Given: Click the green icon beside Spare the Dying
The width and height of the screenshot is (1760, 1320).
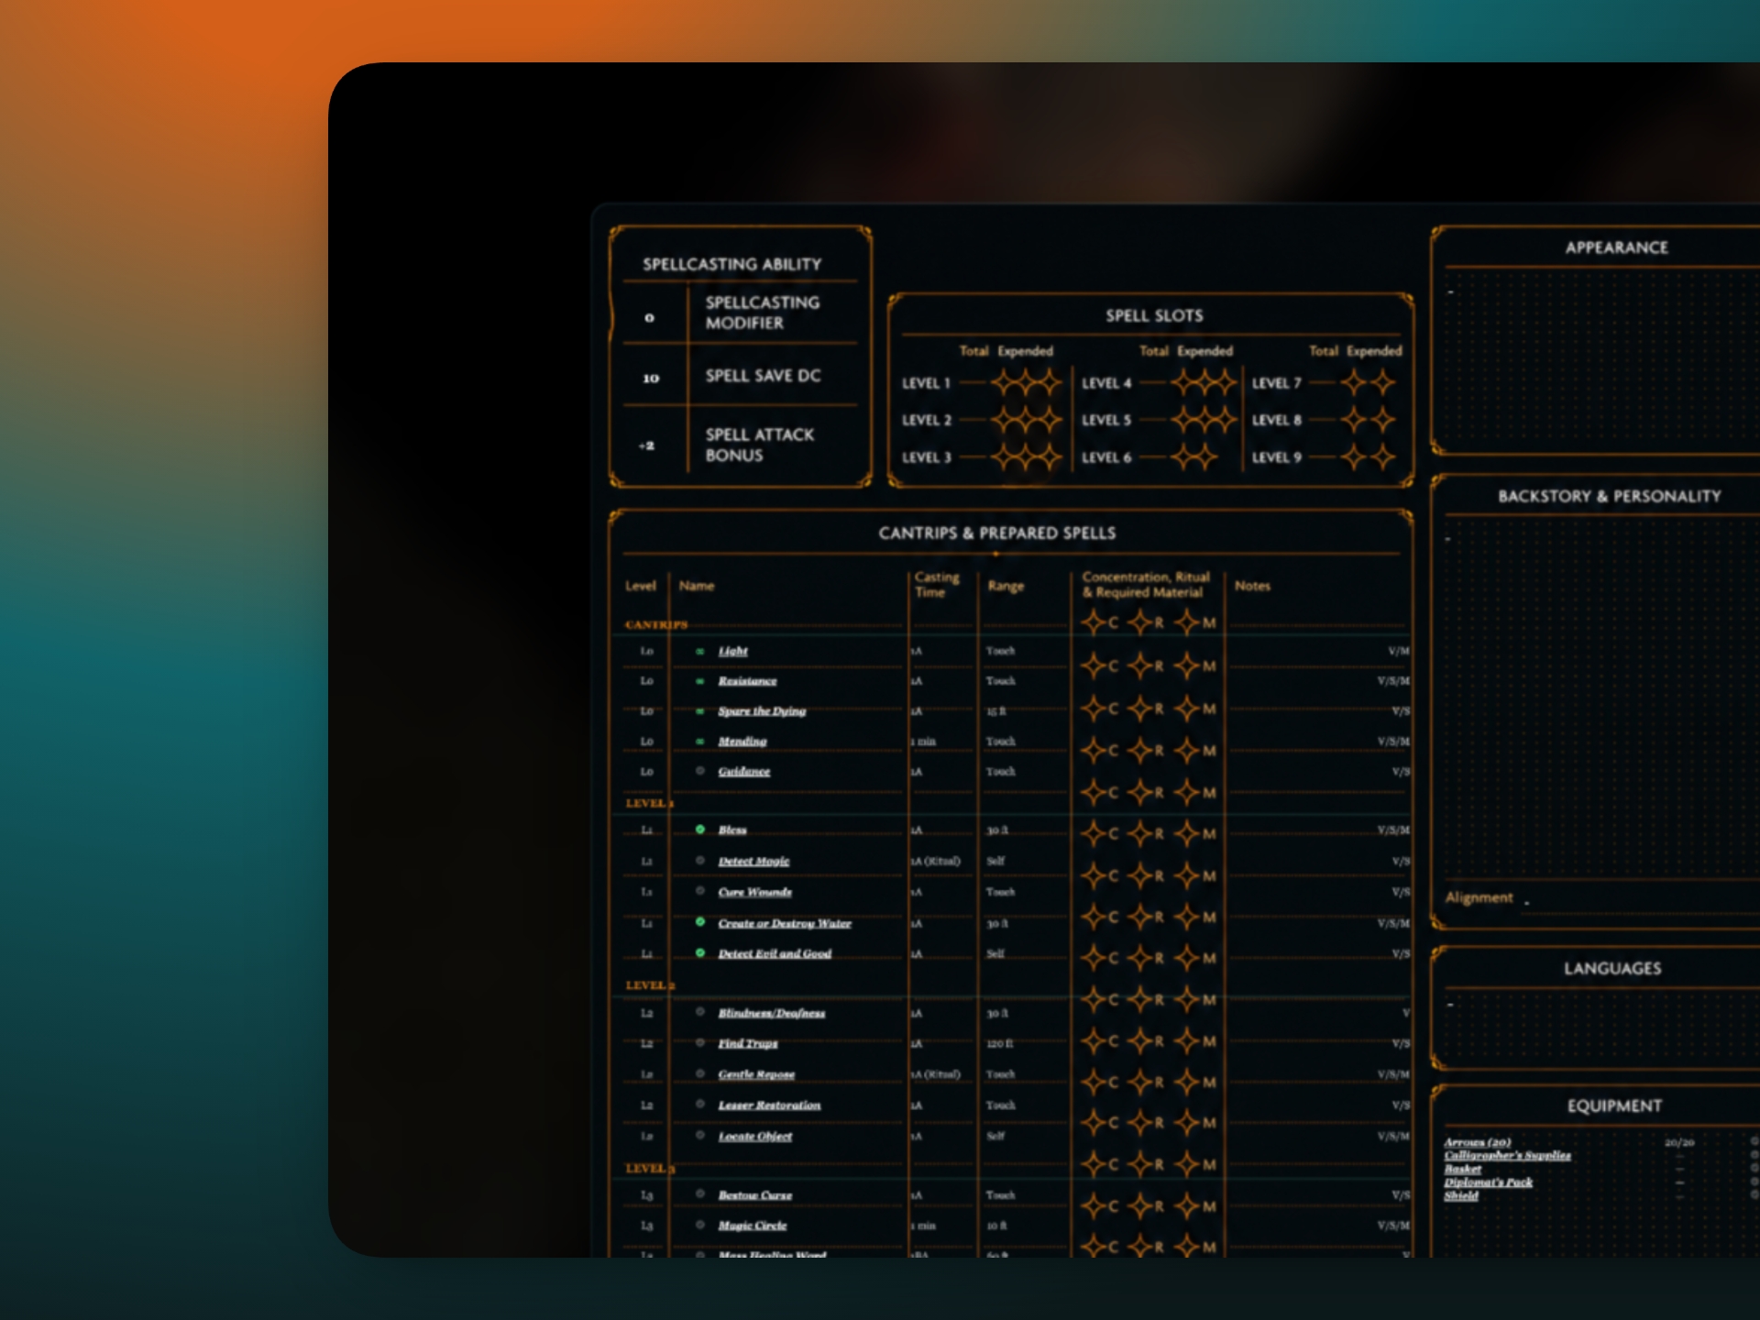Looking at the screenshot, I should (700, 711).
